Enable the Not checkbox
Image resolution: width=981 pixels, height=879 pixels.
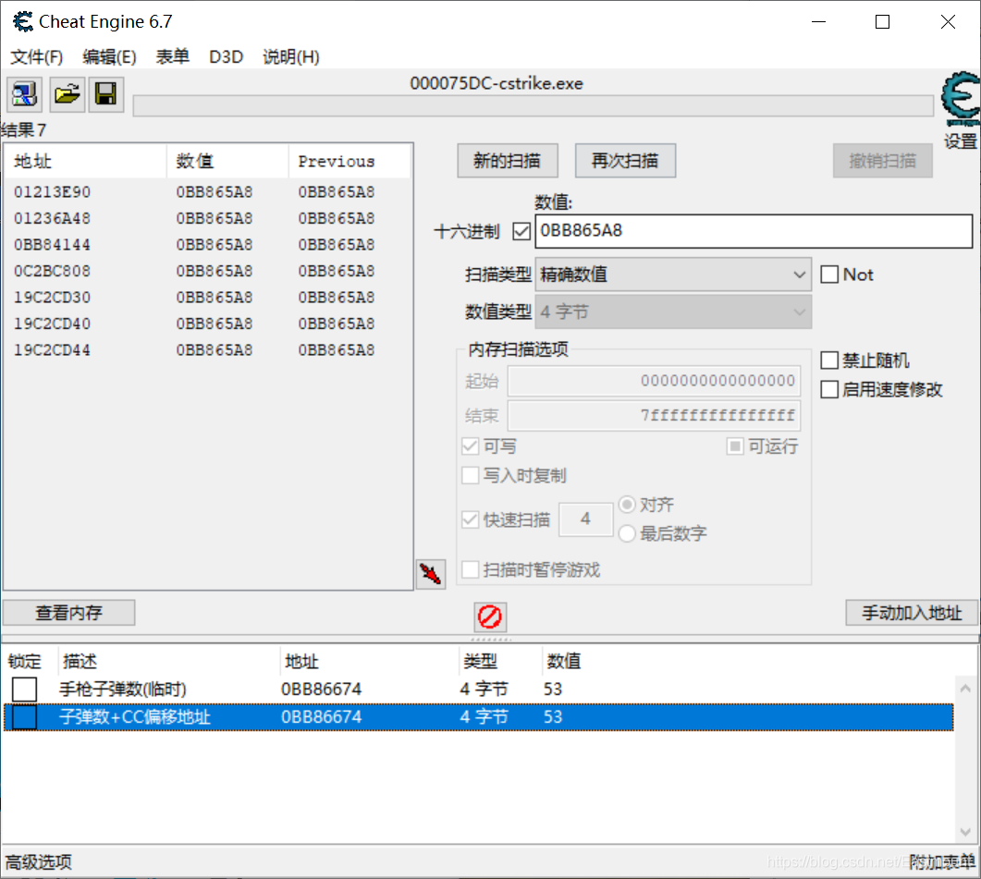(x=829, y=275)
